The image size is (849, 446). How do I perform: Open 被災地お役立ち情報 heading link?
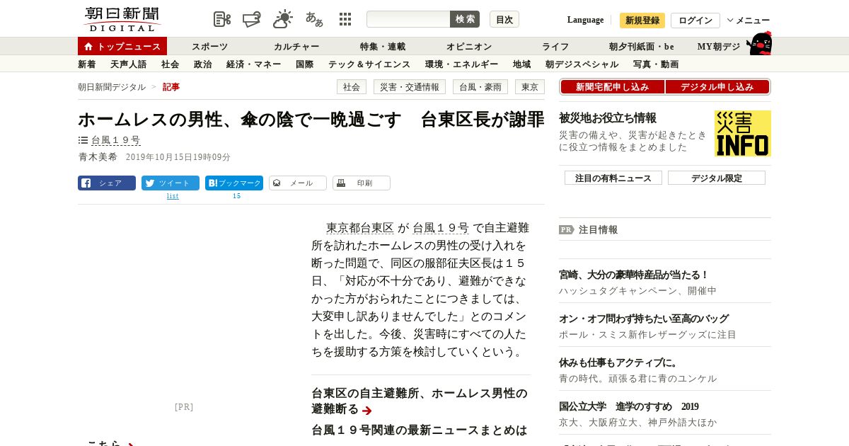(x=608, y=118)
